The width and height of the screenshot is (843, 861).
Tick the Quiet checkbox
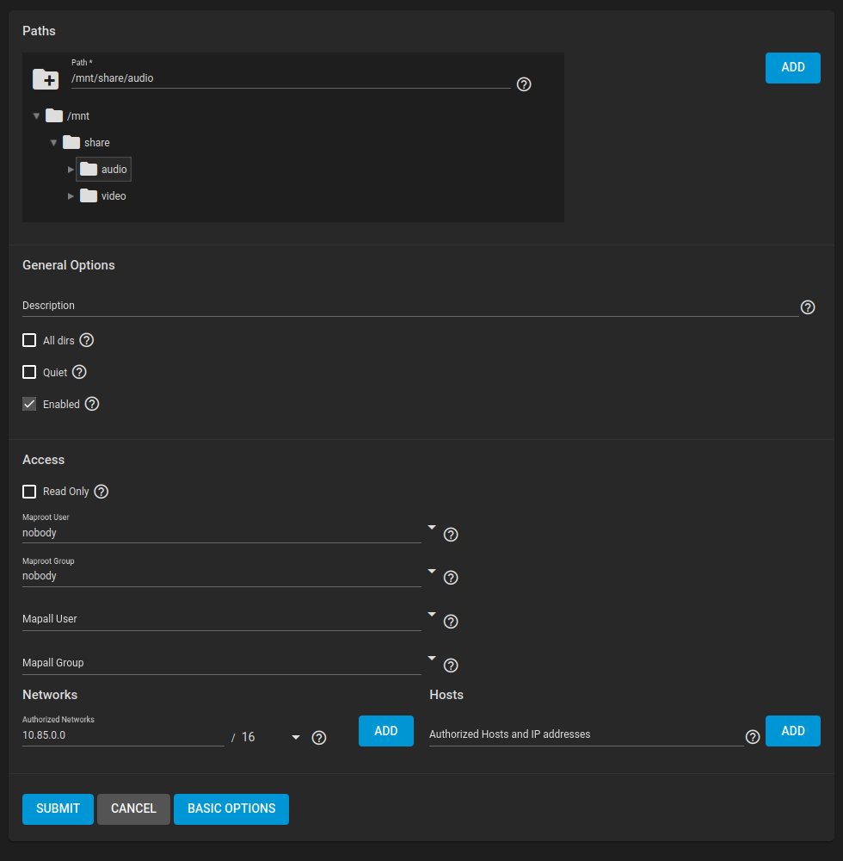[x=29, y=372]
